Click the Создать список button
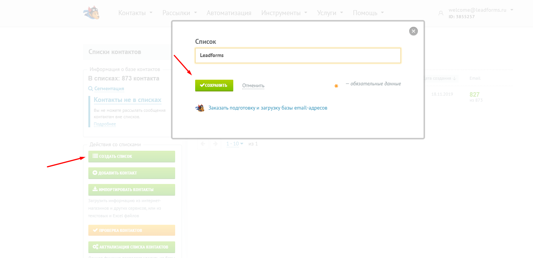Viewport: 533px width, 258px height. (x=132, y=156)
